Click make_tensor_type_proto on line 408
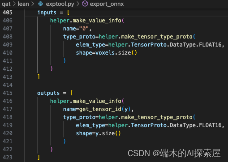Viewport: 228px width, 162px height. (x=157, y=37)
